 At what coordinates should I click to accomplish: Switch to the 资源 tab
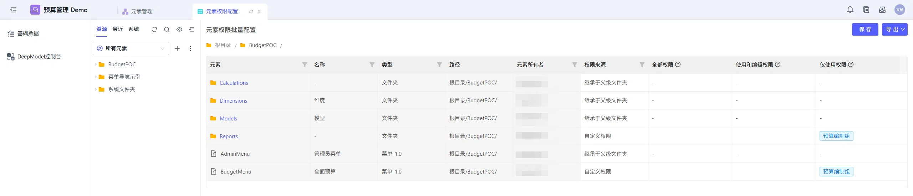(102, 29)
